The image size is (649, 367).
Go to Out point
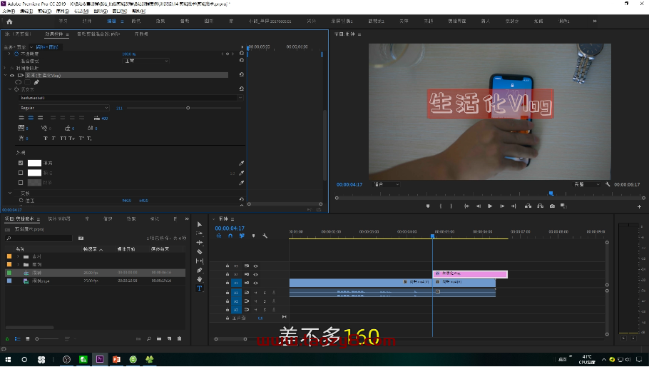tap(513, 206)
